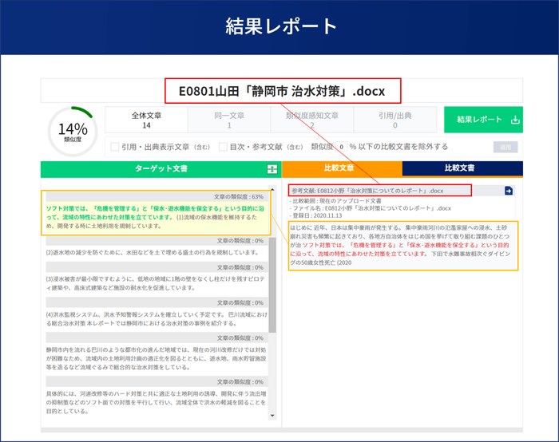Open the 類似度感知文章 tab
559x442 pixels.
(x=312, y=120)
